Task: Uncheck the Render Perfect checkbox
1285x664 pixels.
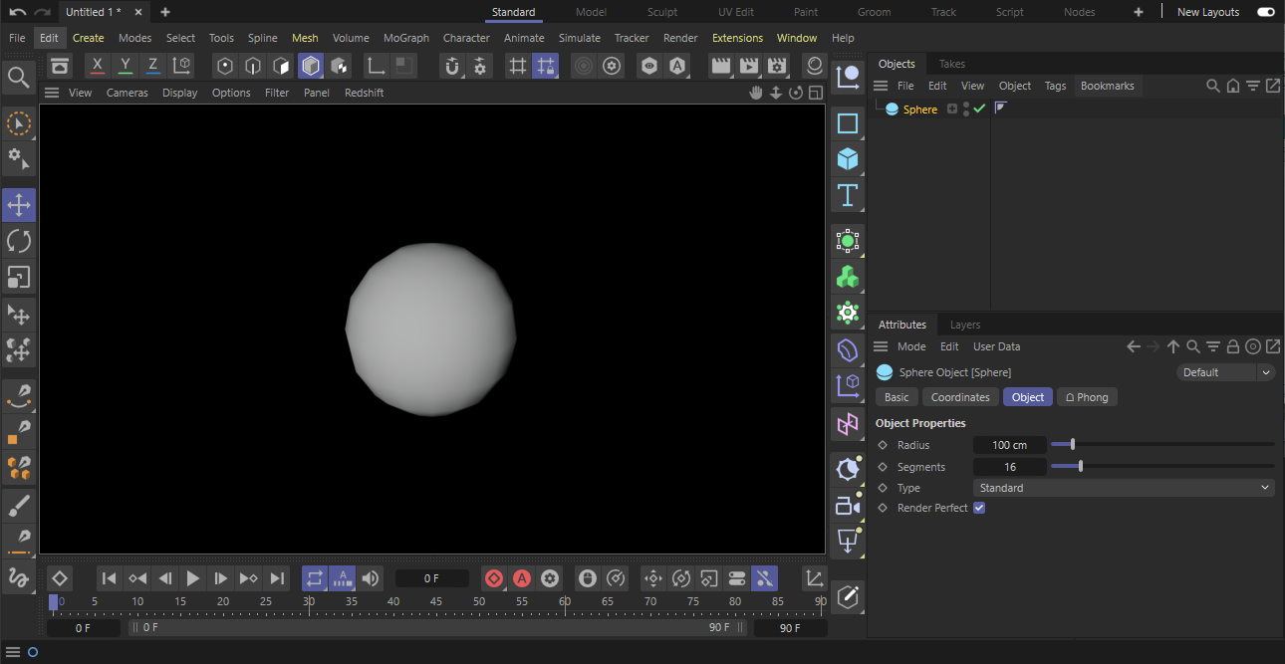Action: pyautogui.click(x=979, y=508)
